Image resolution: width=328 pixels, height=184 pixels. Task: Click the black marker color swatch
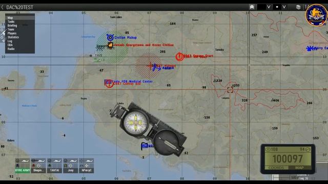pyautogui.click(x=261, y=7)
